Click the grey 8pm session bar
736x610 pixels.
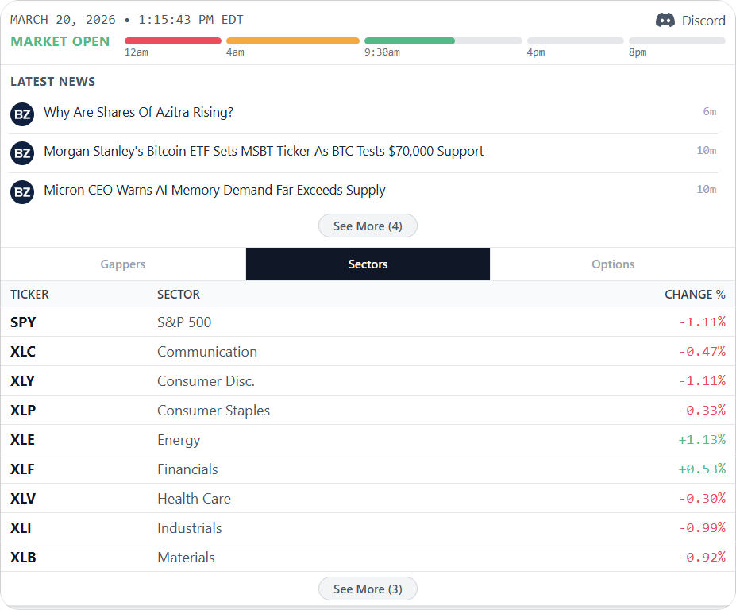[677, 41]
